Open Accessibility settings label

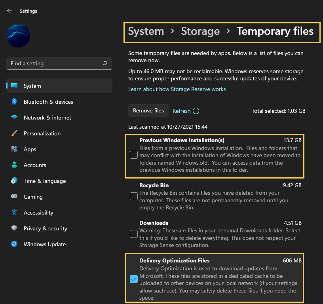click(x=38, y=213)
